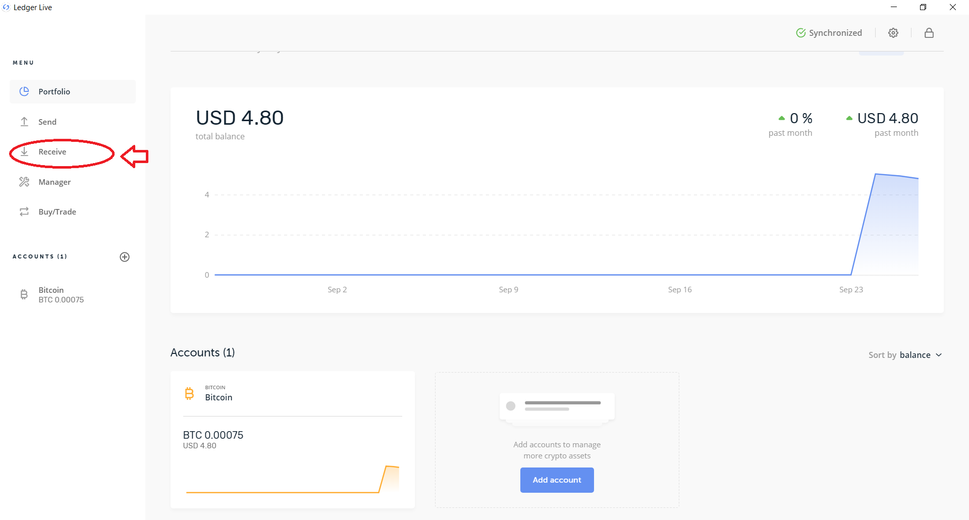The height and width of the screenshot is (520, 969).
Task: Click the ACCOUNTS (1) sidebar header
Action: 40,256
